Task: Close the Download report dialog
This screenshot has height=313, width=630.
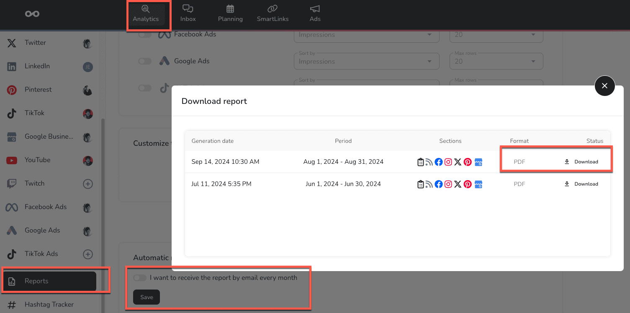Action: (x=604, y=86)
